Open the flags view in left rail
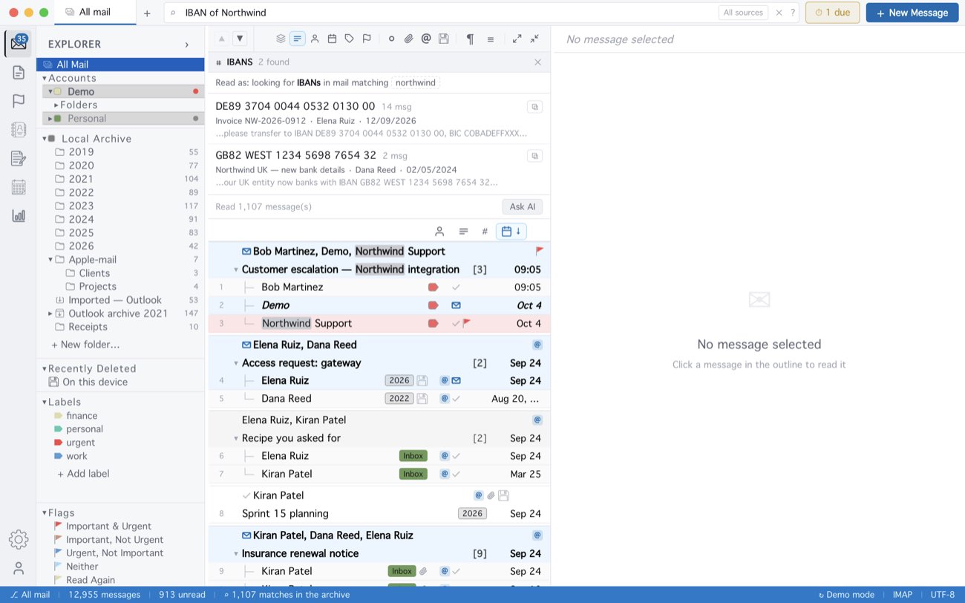Screen dimensions: 965x603 (x=19, y=101)
